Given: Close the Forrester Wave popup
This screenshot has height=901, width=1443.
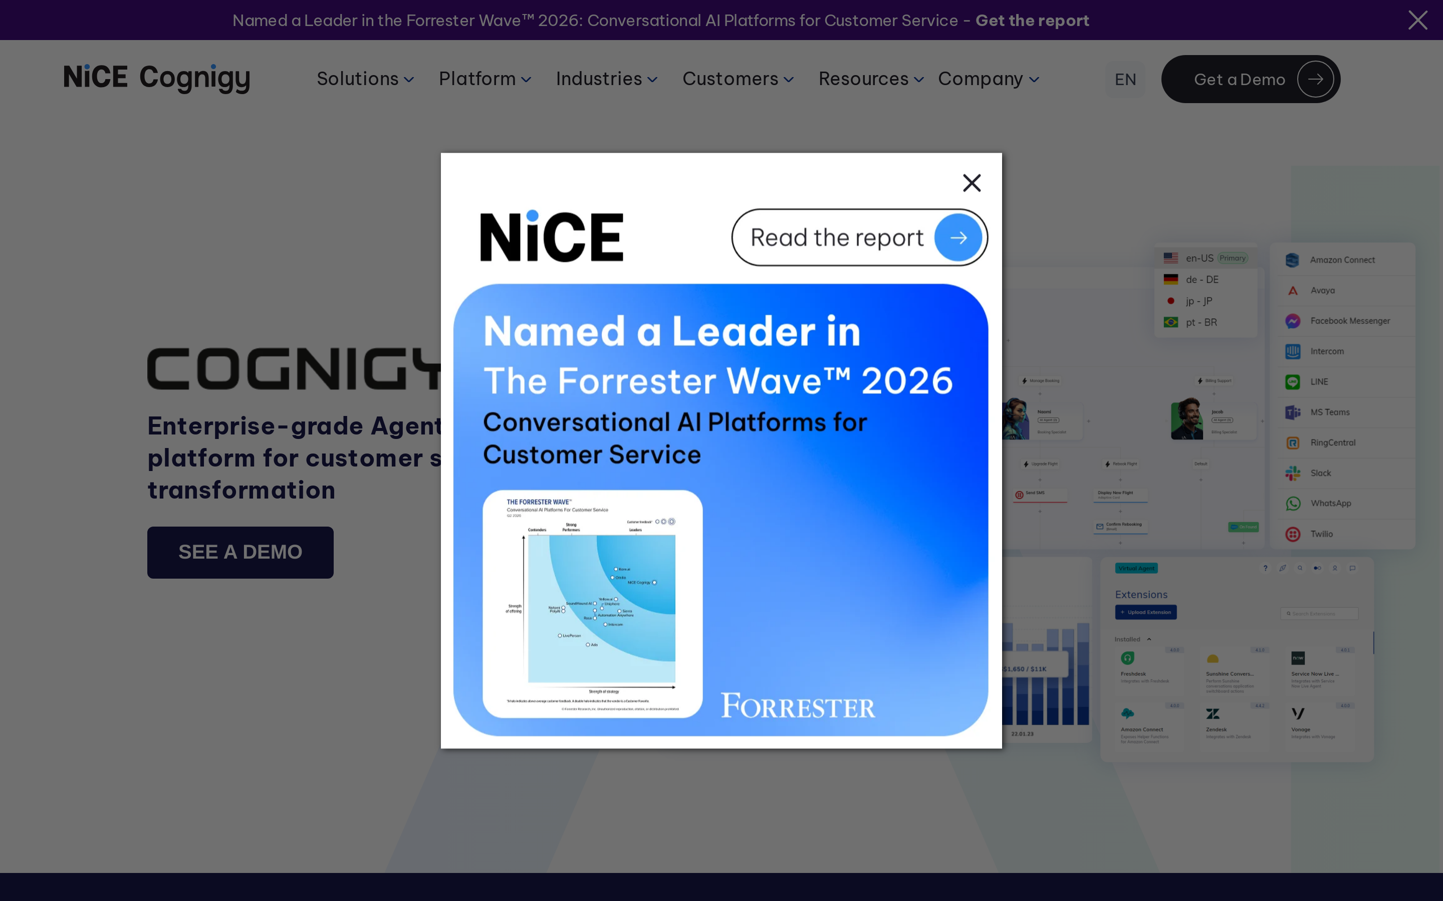Looking at the screenshot, I should click(972, 183).
